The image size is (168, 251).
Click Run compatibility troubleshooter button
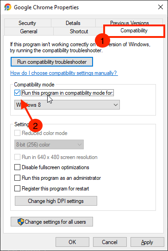pos(52,62)
